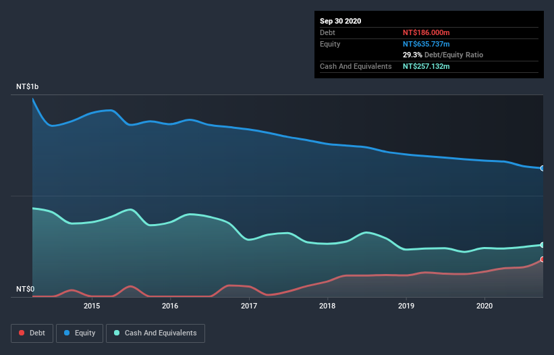Click the red Debt legend dot
This screenshot has width=554, height=355.
pos(22,333)
